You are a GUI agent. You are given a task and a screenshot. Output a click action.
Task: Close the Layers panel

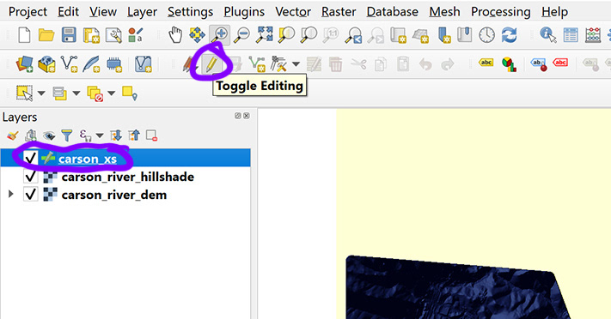(x=247, y=116)
